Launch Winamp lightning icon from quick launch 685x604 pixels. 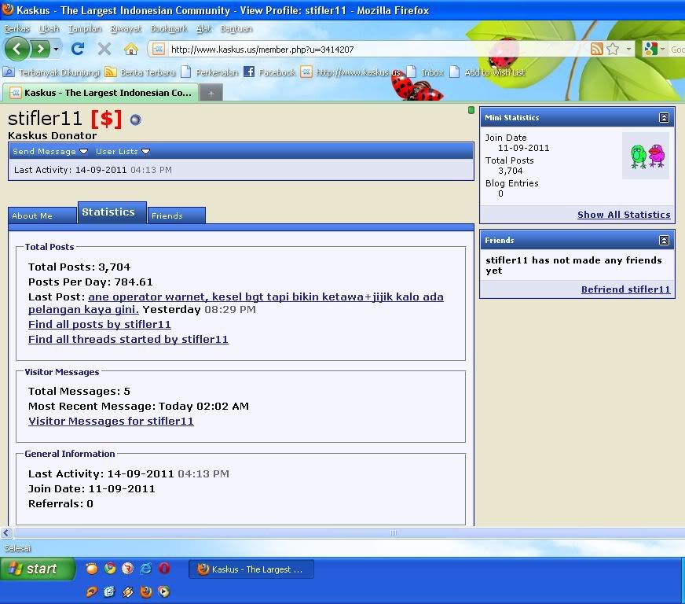coord(127,591)
